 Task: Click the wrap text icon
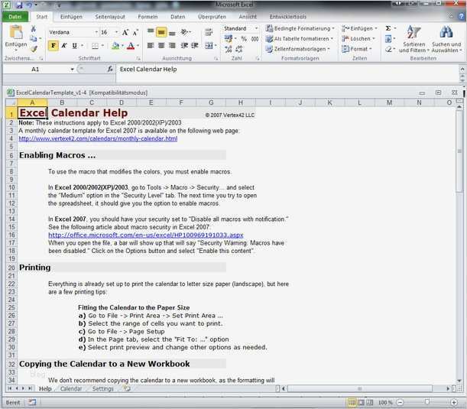[x=209, y=32]
